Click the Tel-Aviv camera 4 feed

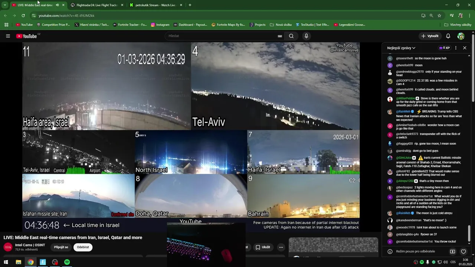pyautogui.click(x=275, y=86)
